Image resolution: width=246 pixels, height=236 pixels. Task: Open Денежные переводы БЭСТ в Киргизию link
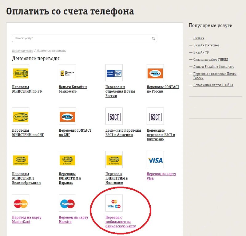(x=161, y=135)
